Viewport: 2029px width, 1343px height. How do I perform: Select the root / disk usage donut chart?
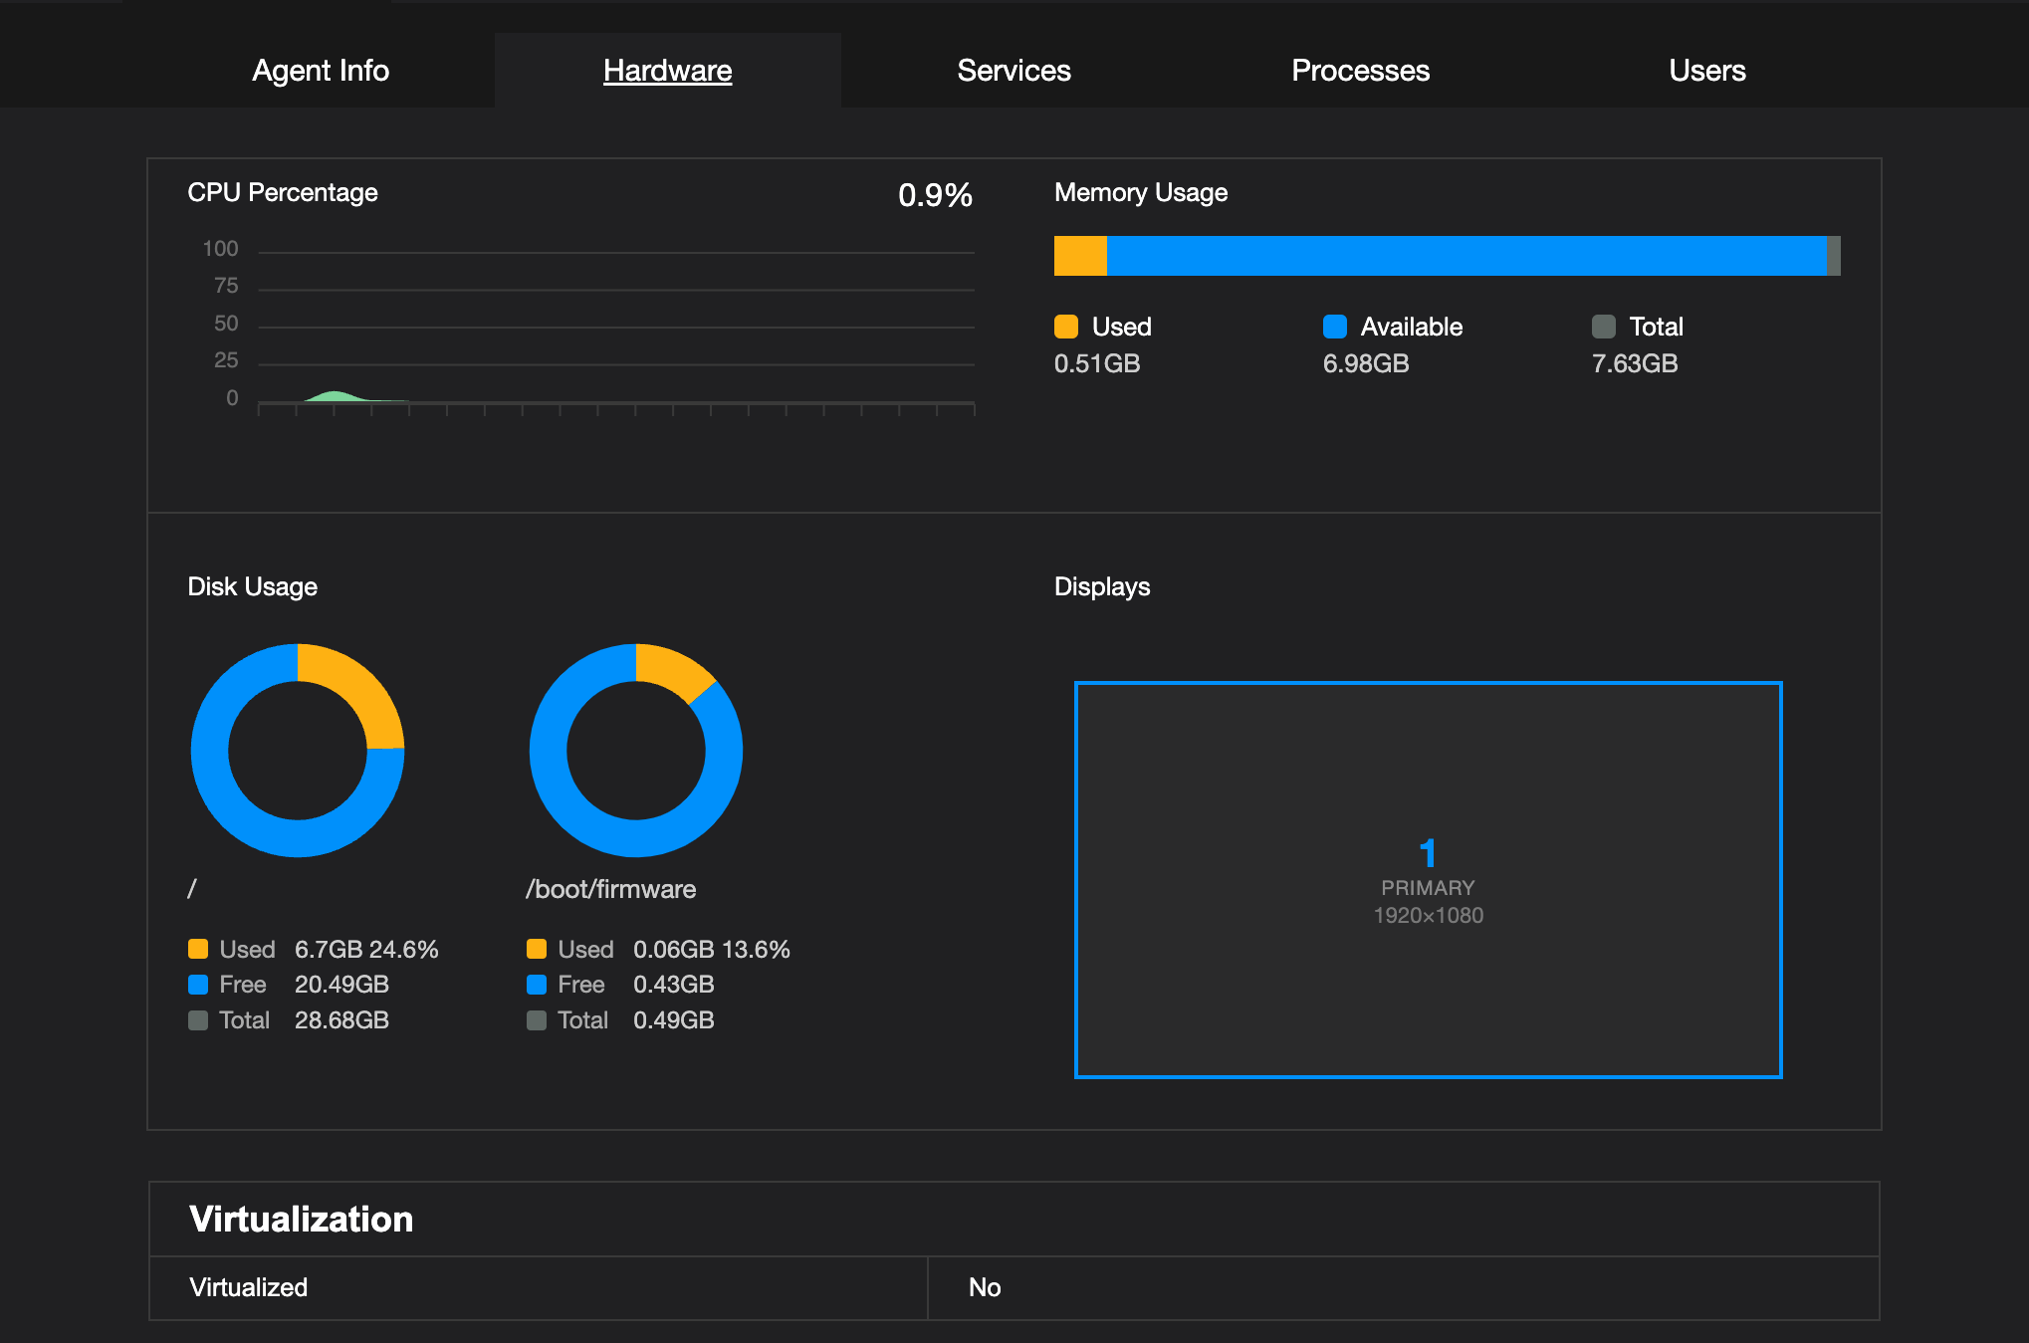coord(298,751)
